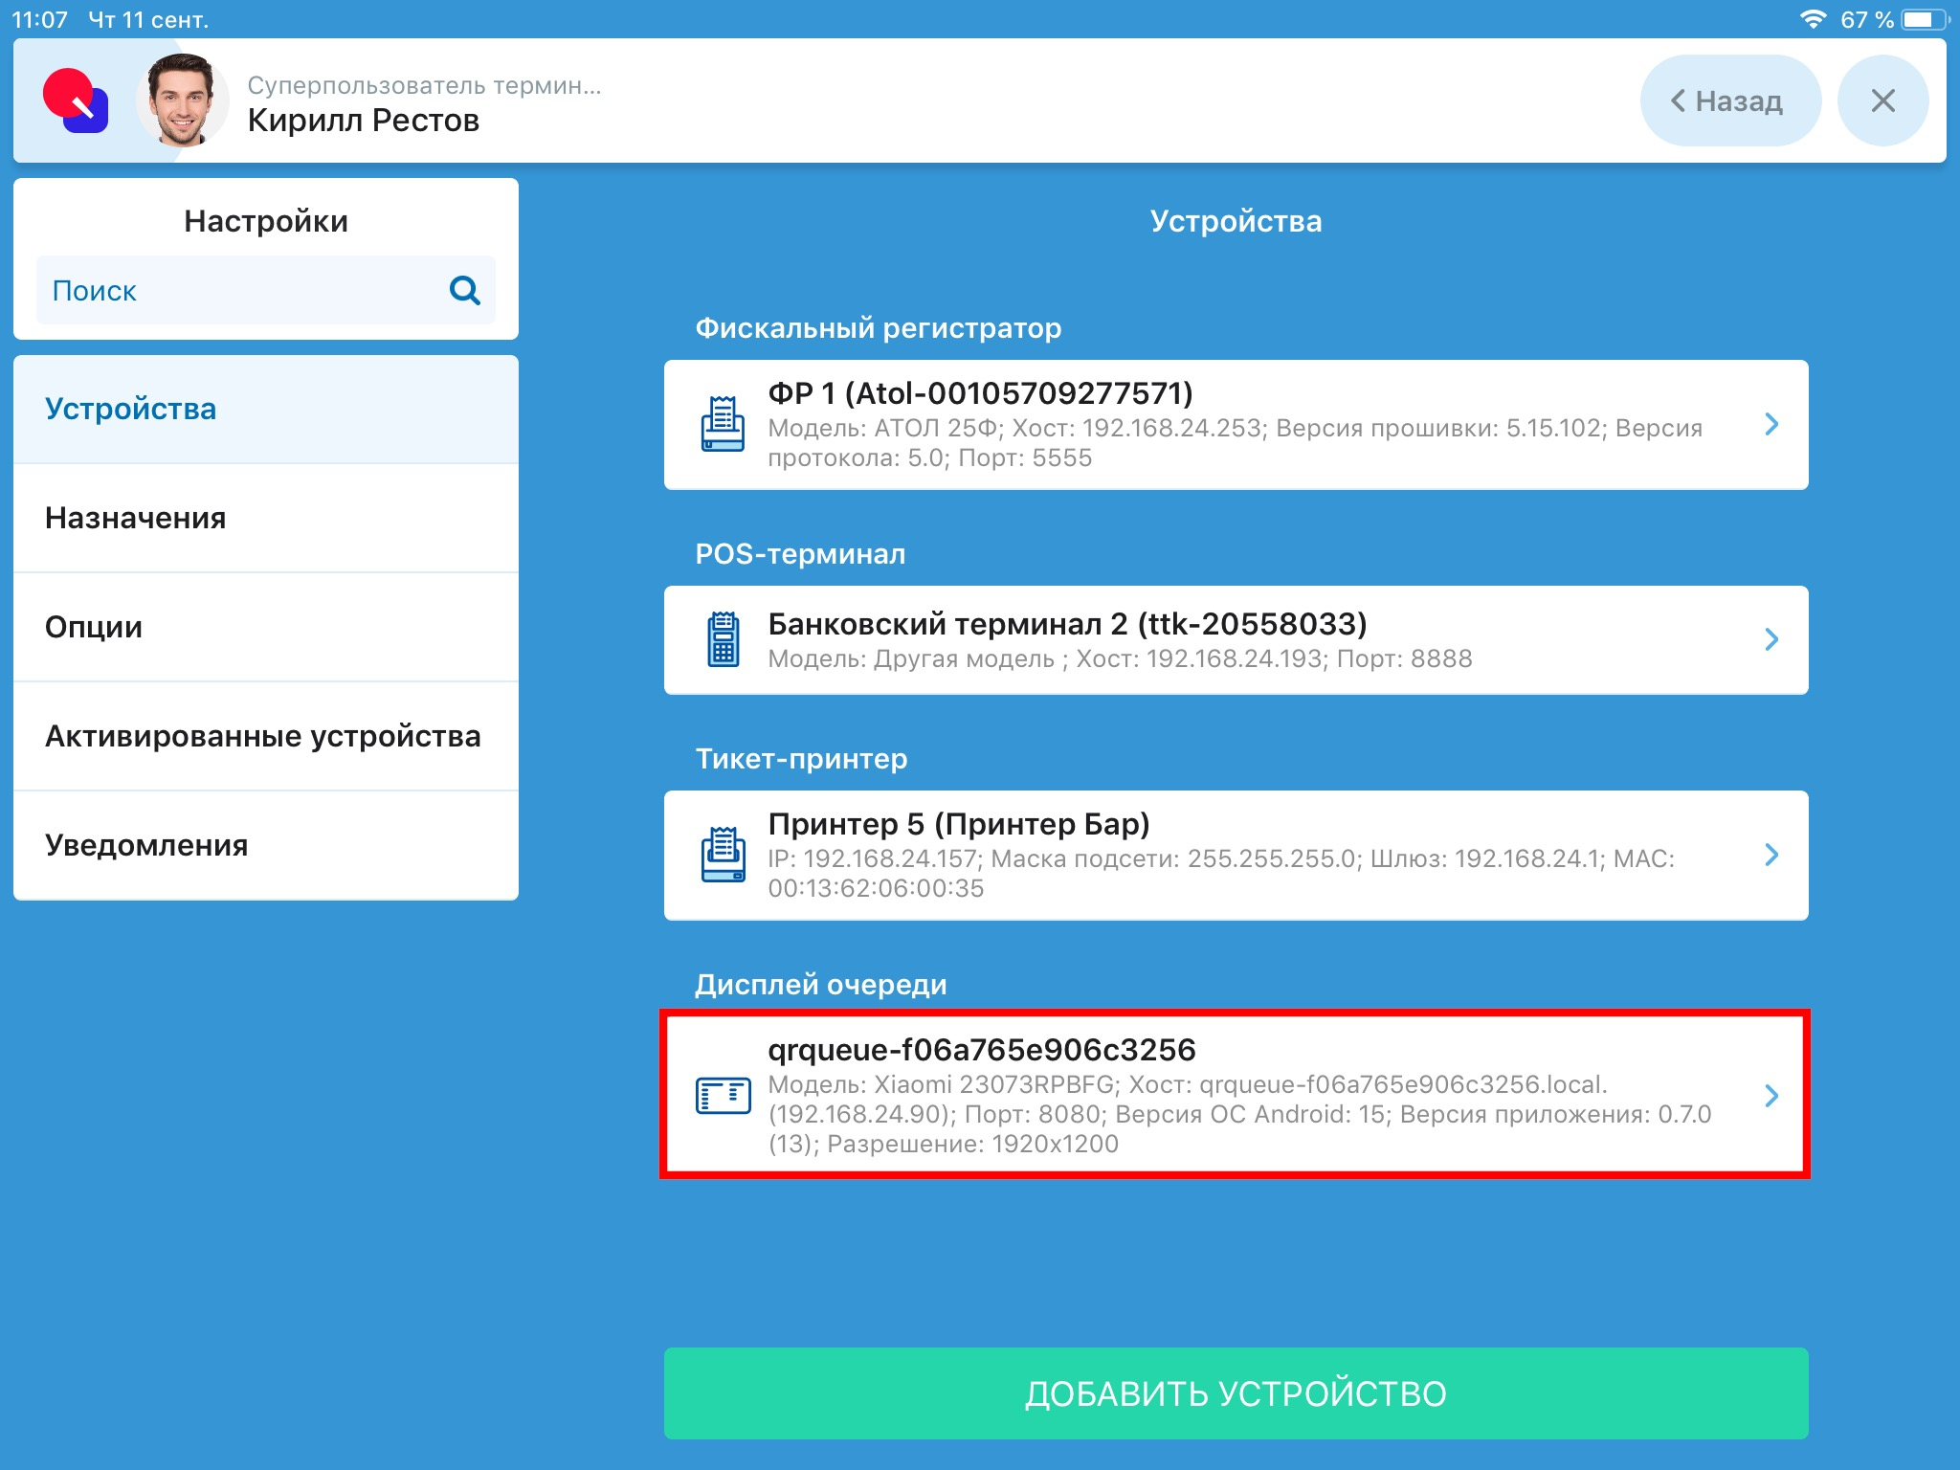Click Кирилл Рестов profile avatar
The height and width of the screenshot is (1470, 1960).
pos(182,100)
